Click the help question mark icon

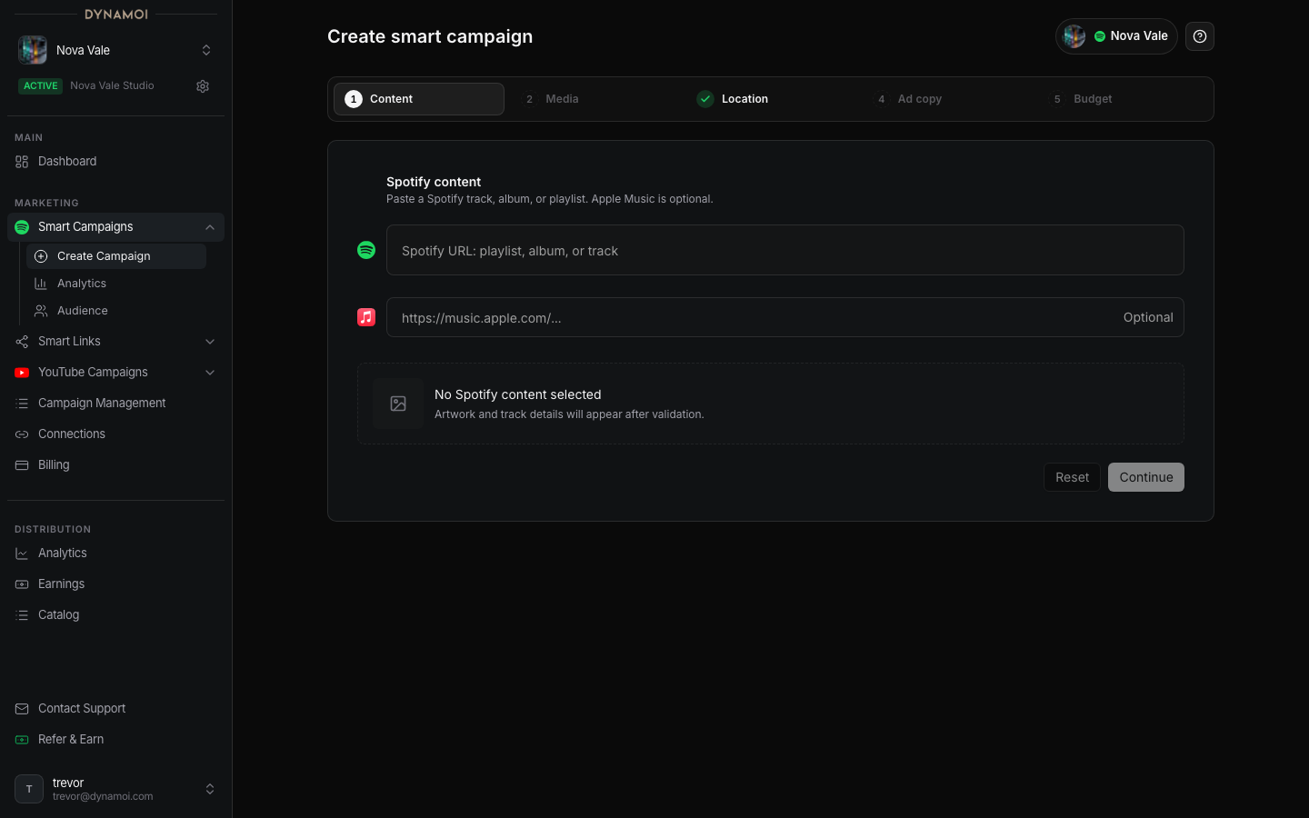tap(1200, 36)
